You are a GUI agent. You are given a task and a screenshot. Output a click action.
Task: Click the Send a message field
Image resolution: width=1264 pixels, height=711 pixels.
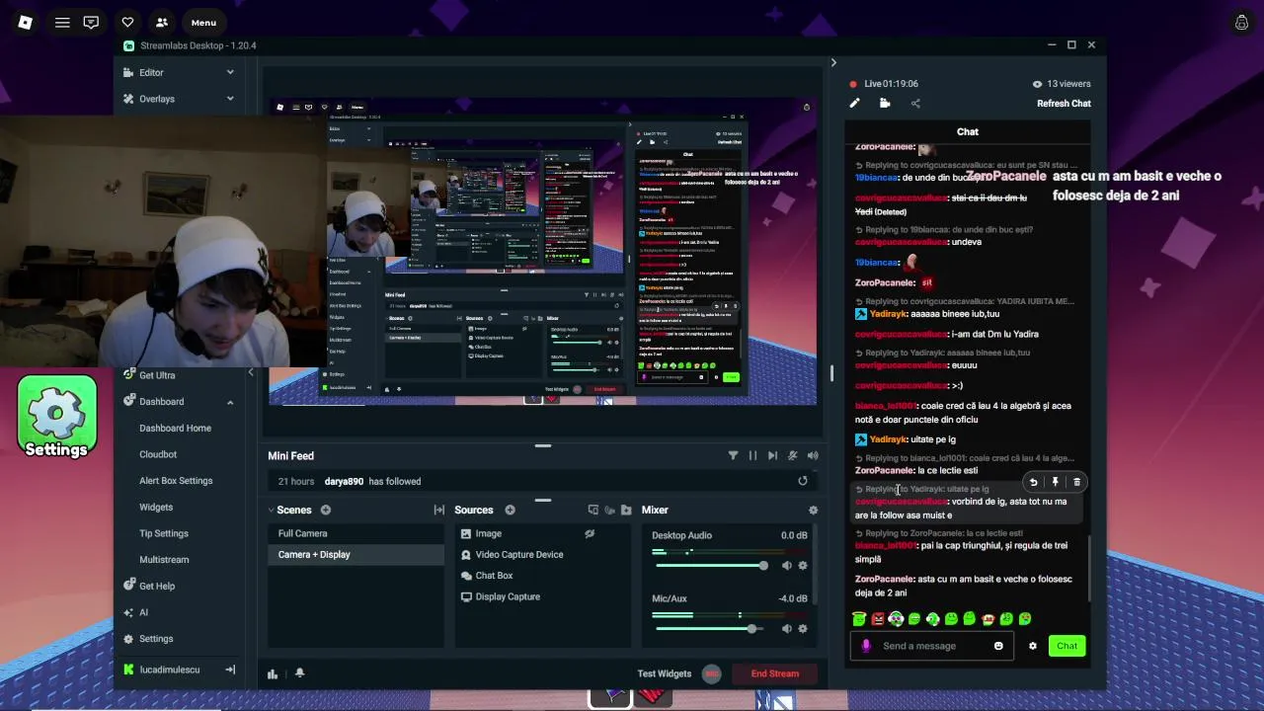tap(933, 646)
